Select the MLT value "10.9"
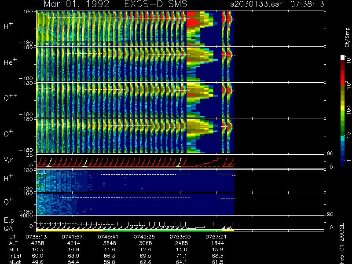 tap(73, 249)
